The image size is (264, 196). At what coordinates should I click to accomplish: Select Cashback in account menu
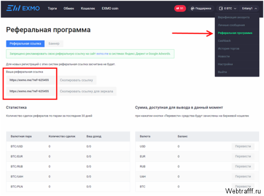click(x=224, y=41)
